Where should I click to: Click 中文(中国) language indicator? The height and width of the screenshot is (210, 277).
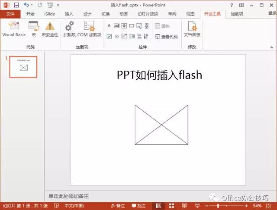pyautogui.click(x=74, y=206)
